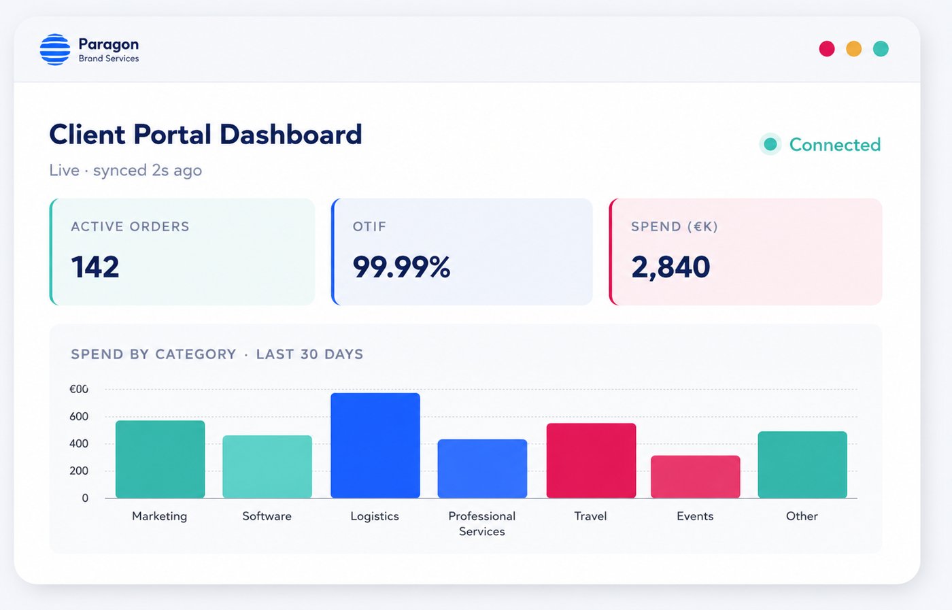Viewport: 952px width, 610px height.
Task: Click the red window dot
Action: pyautogui.click(x=827, y=49)
